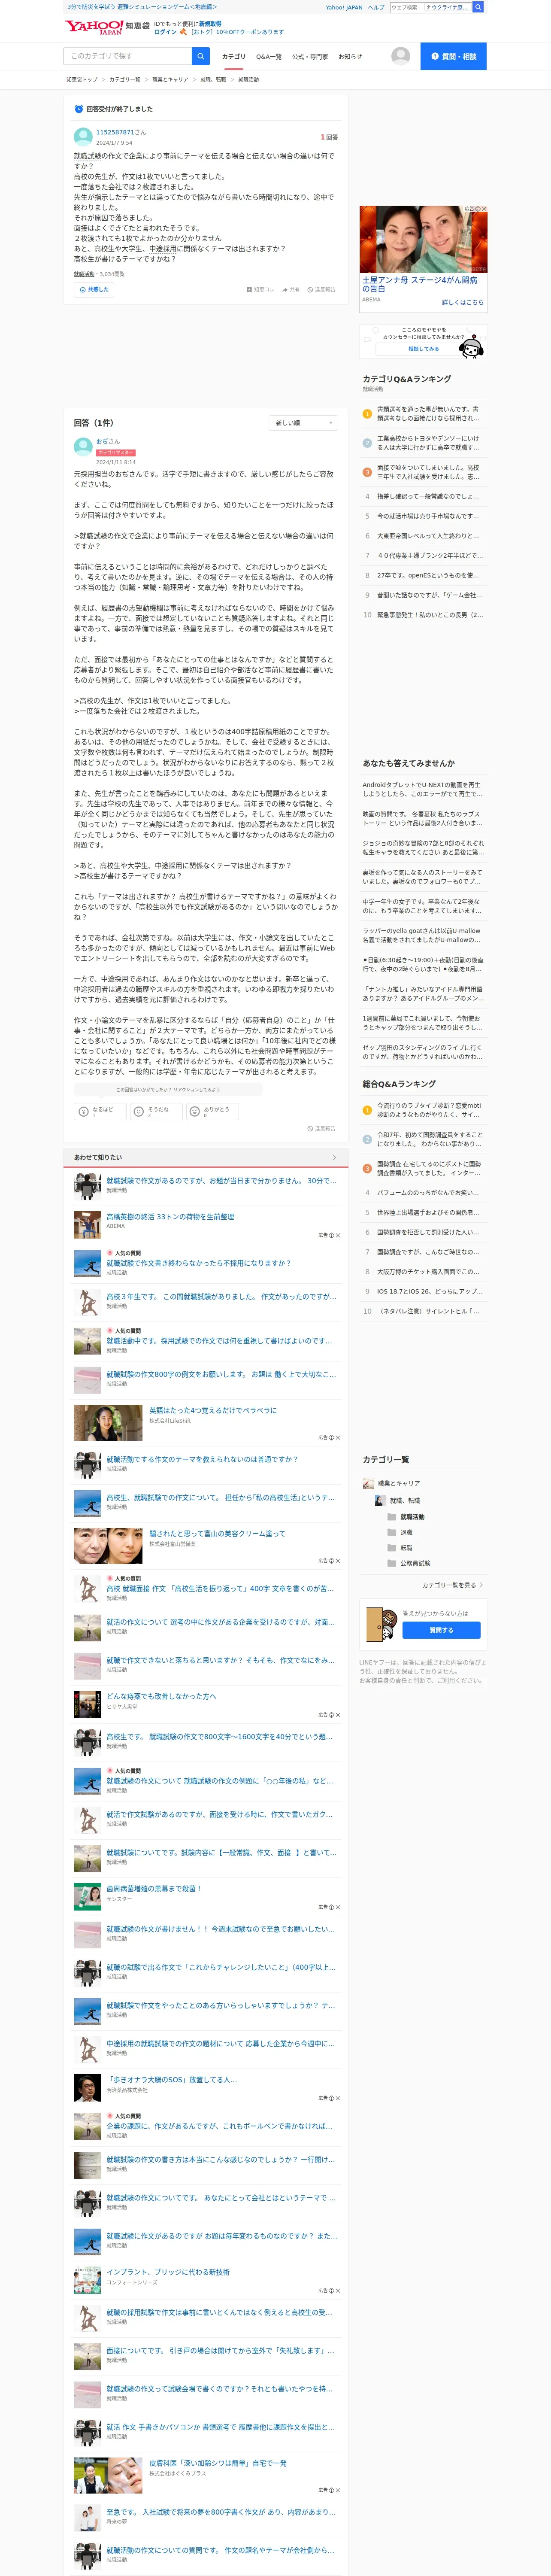Open ranking item 2 工業高校からトヨタやデンソー

428,442
